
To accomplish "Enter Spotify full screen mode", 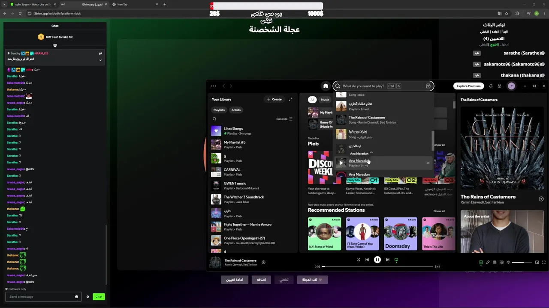I will [x=544, y=262].
